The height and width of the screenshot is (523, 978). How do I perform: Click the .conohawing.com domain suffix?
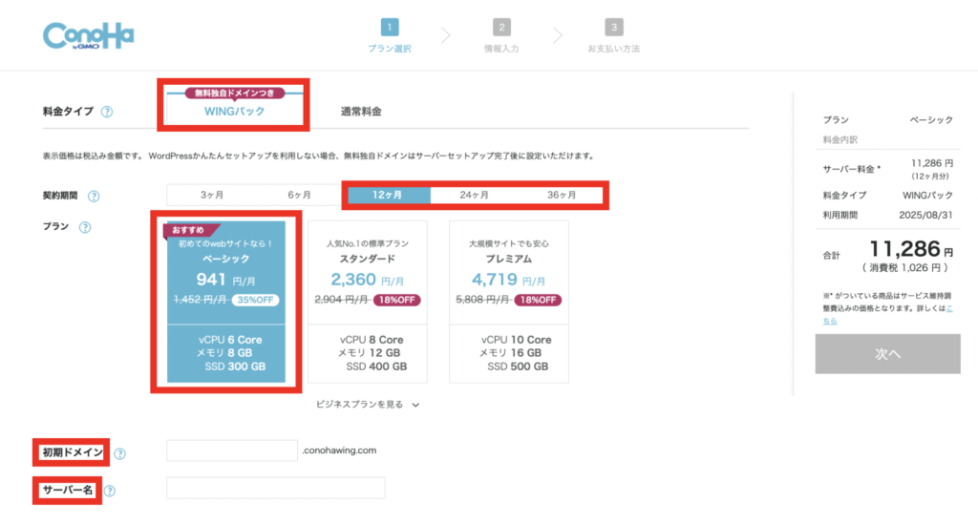coord(339,450)
